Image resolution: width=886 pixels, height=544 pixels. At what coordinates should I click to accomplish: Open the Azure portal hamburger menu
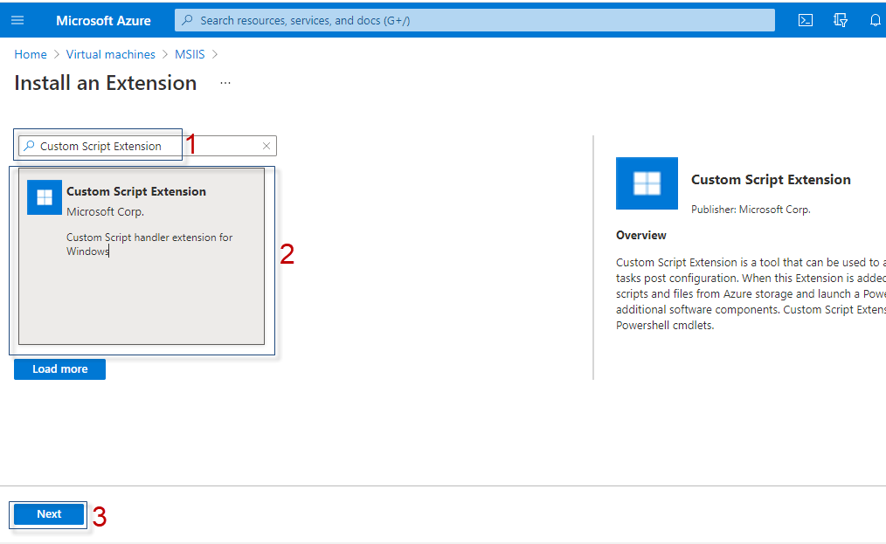pyautogui.click(x=17, y=20)
